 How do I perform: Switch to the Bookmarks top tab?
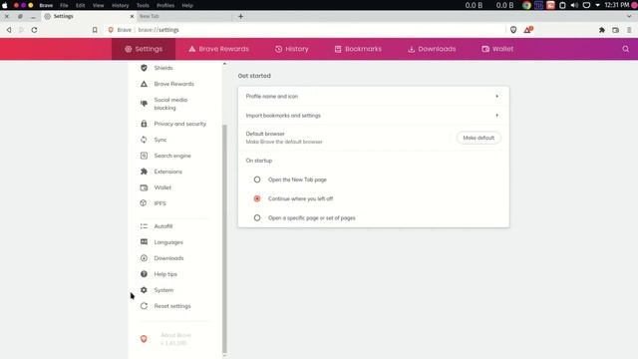pos(358,49)
